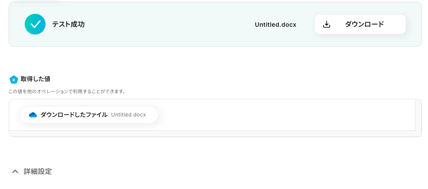Click the OneDrive cloud icon
Viewport: 428px width, 189px height.
pyautogui.click(x=33, y=115)
